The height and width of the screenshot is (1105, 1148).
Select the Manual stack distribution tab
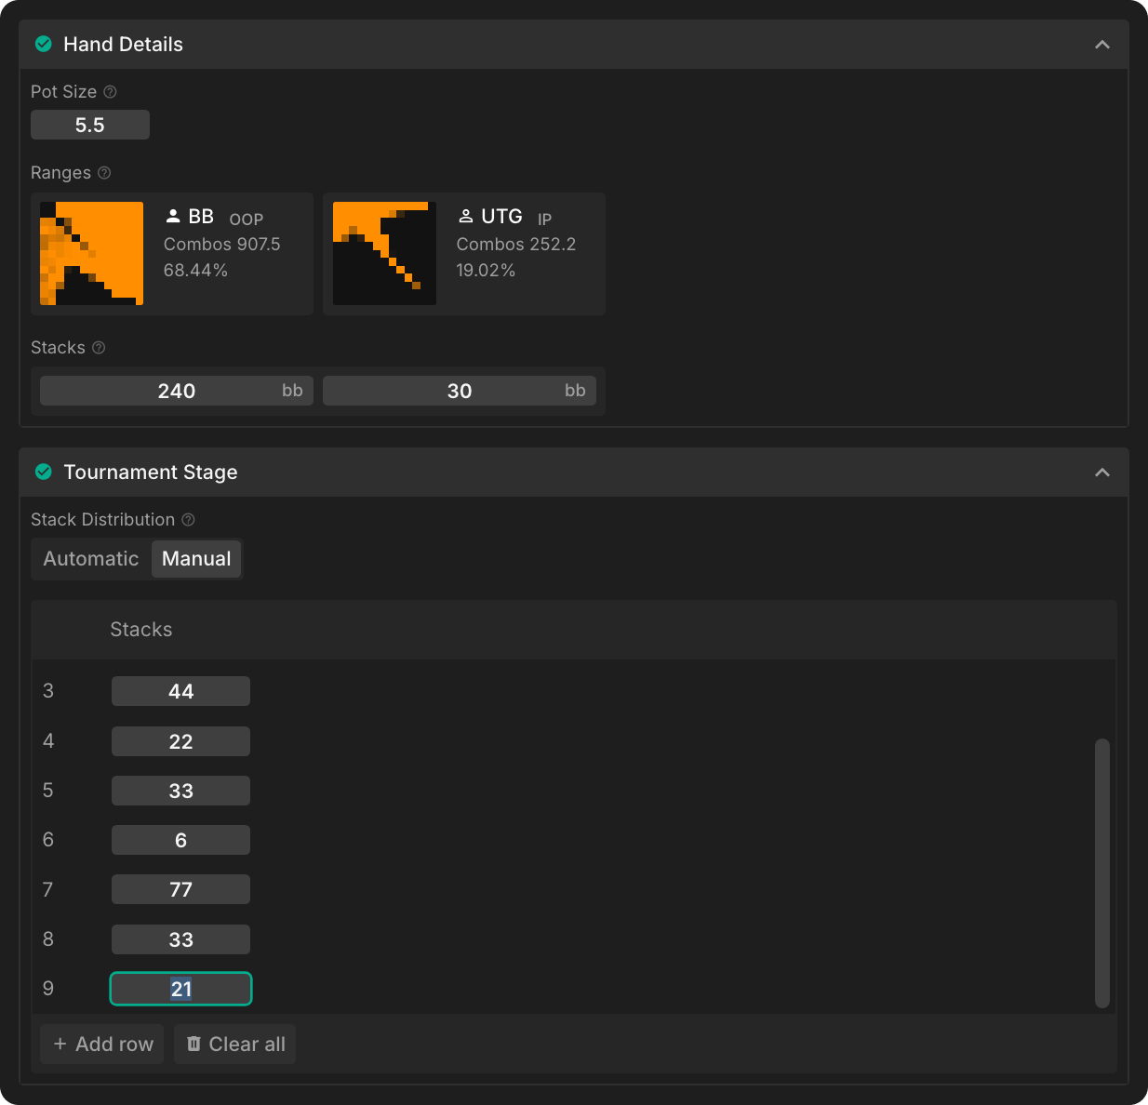pos(196,559)
